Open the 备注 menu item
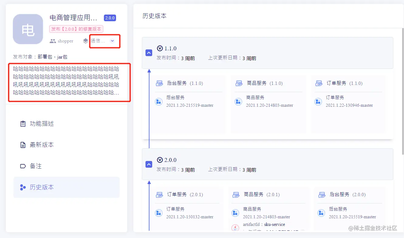Viewport: 404px width, 238px height. (67, 166)
